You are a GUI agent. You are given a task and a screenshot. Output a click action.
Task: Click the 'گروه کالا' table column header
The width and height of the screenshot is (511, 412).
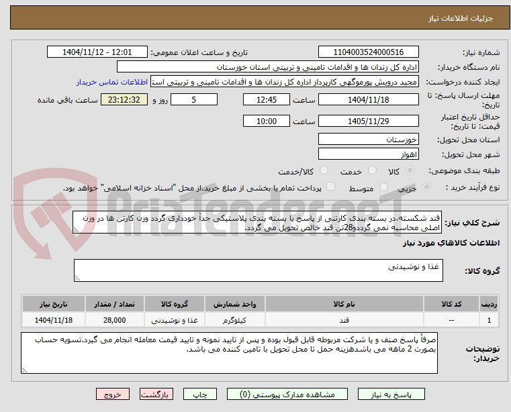tap(175, 304)
